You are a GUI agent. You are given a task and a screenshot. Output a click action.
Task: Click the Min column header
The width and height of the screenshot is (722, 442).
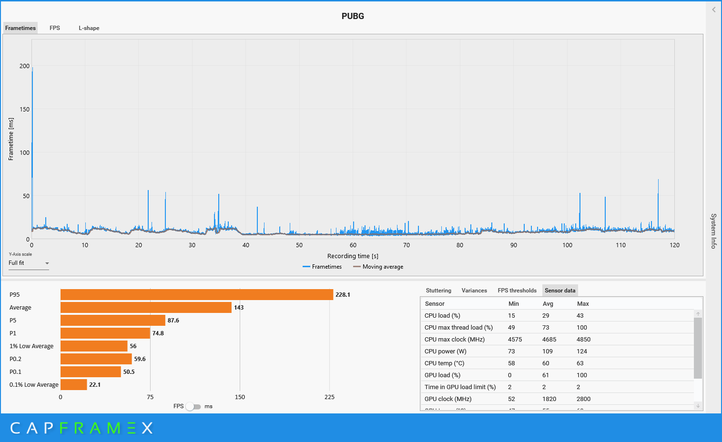pyautogui.click(x=514, y=304)
